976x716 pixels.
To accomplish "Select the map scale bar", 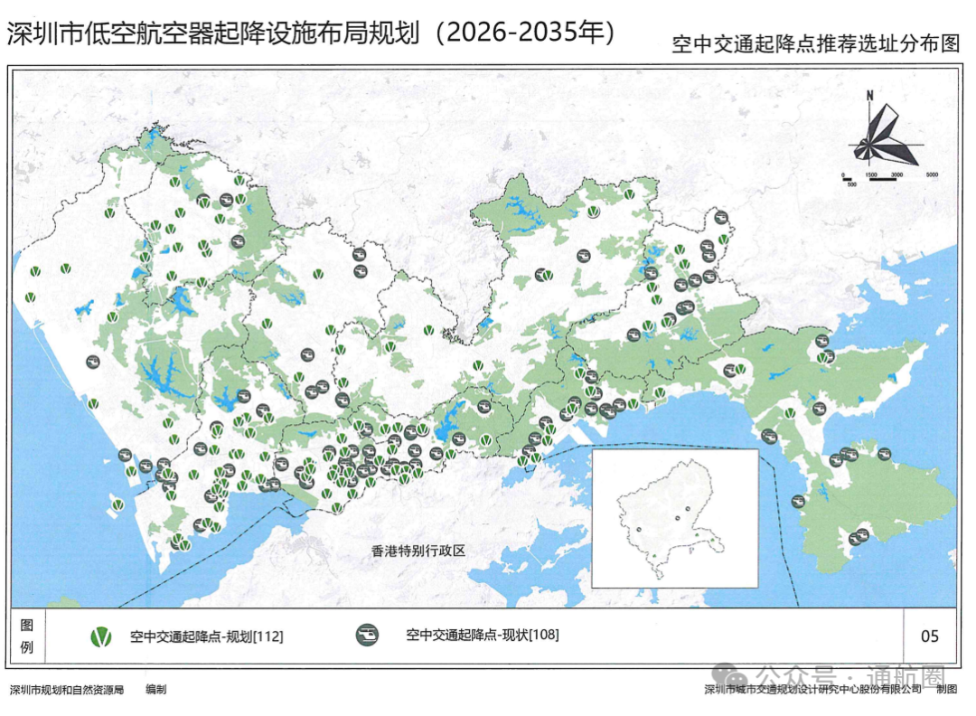I will tap(889, 179).
